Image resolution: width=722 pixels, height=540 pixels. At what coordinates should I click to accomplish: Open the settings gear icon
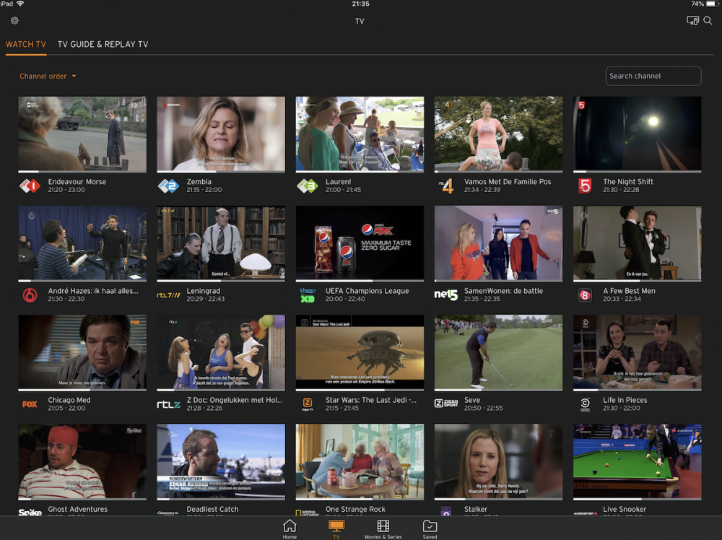(14, 21)
